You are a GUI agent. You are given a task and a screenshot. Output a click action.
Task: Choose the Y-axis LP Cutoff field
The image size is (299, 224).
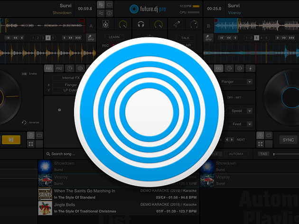66,90
